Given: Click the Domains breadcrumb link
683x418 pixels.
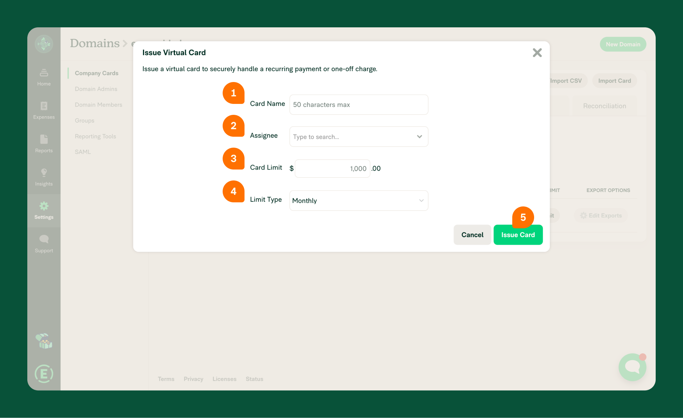Looking at the screenshot, I should point(95,43).
